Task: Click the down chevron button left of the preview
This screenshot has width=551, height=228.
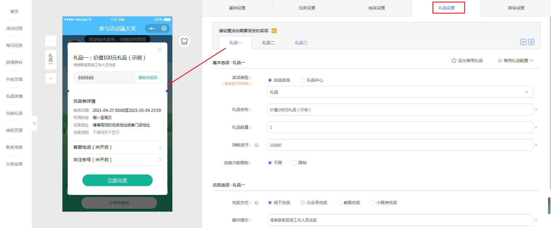Action: (x=51, y=78)
